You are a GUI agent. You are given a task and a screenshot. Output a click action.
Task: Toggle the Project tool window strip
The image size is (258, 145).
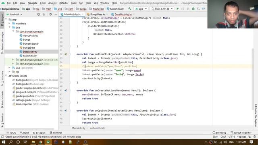point(2,20)
